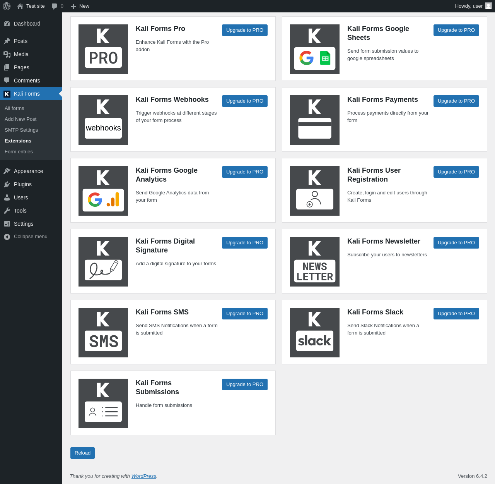Image resolution: width=495 pixels, height=484 pixels.
Task: Open the Appearance menu label
Action: (x=29, y=171)
